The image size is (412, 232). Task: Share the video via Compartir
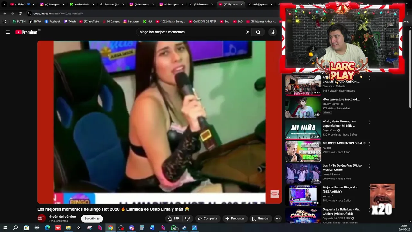[207, 218]
